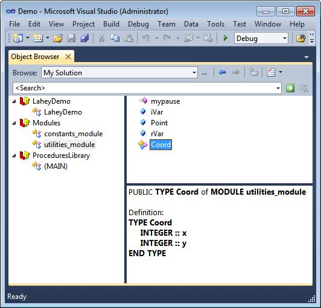Open the toolbar overflow options button

tap(311, 38)
